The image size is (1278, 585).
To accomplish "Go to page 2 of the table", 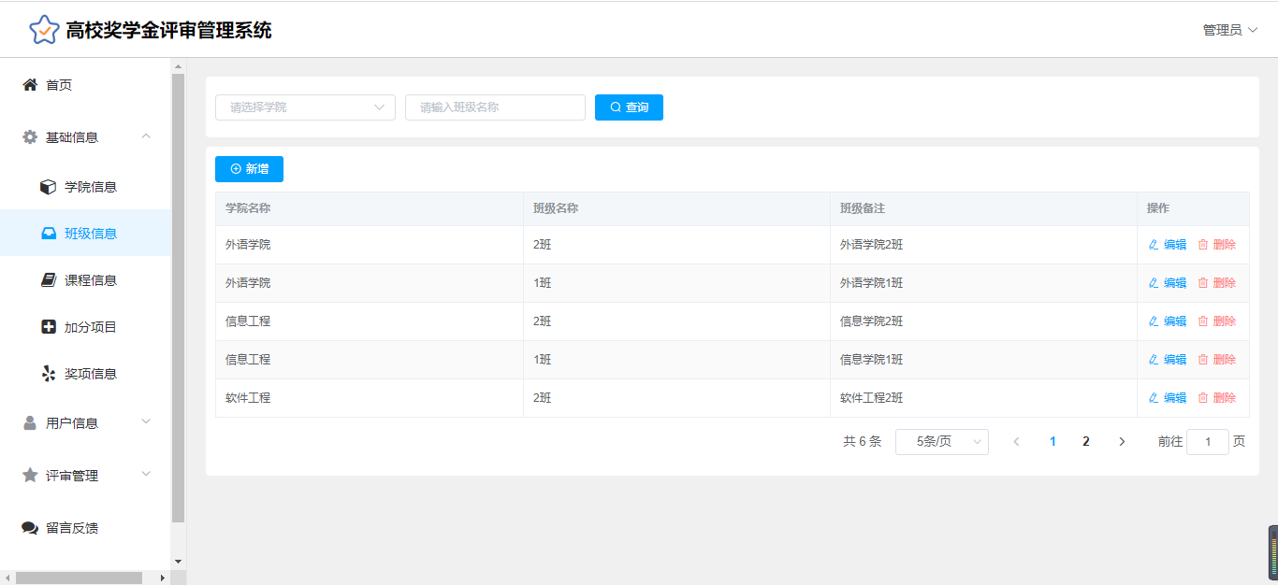I will point(1085,442).
